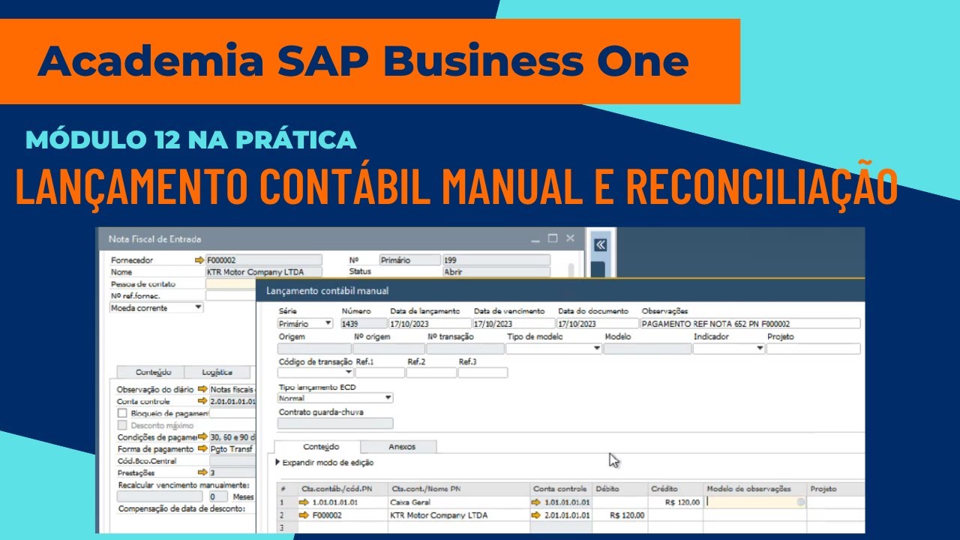Click KTR Motor Company LTDA cell in row 2
Image resolution: width=960 pixels, height=540 pixels.
click(x=458, y=516)
